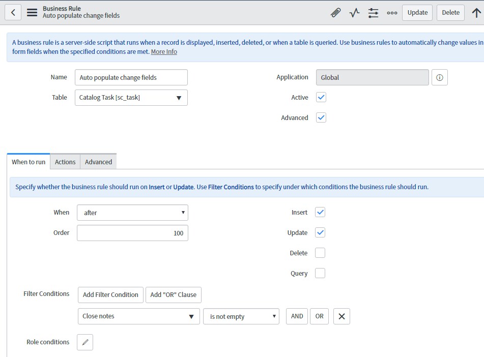Open the Table dropdown
The image size is (484, 357).
pyautogui.click(x=131, y=98)
